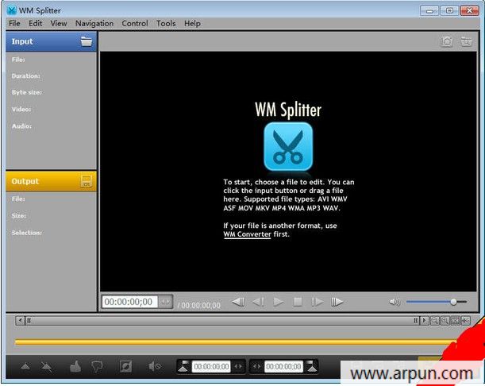The width and height of the screenshot is (485, 386).
Task: Open the Control menu
Action: click(x=135, y=23)
